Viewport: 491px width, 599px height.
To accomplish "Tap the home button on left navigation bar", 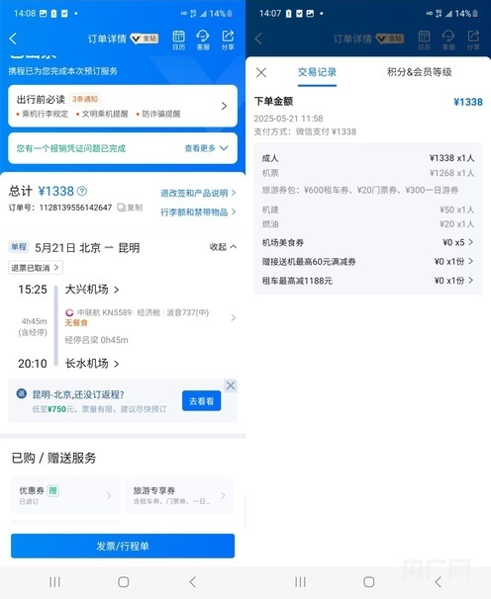I will coord(123,582).
